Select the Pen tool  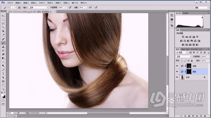[3, 70]
